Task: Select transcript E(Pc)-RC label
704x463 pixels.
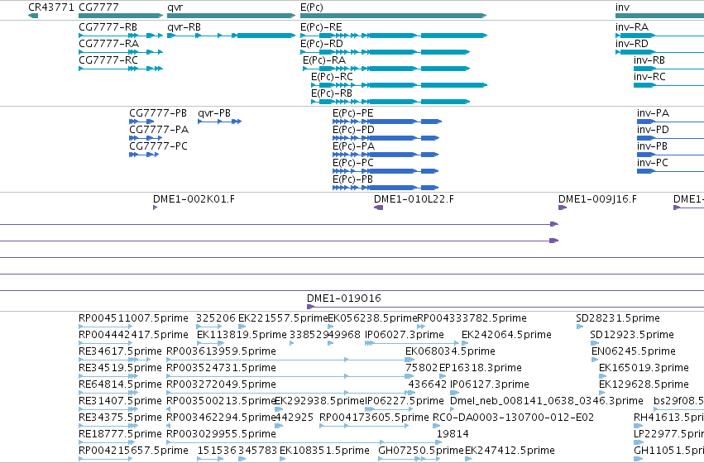Action: [x=332, y=77]
